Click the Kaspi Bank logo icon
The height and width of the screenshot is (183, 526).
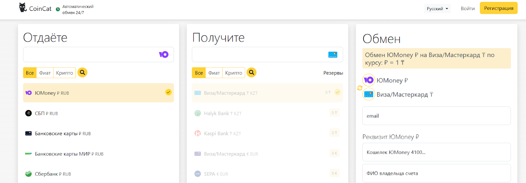(198, 133)
